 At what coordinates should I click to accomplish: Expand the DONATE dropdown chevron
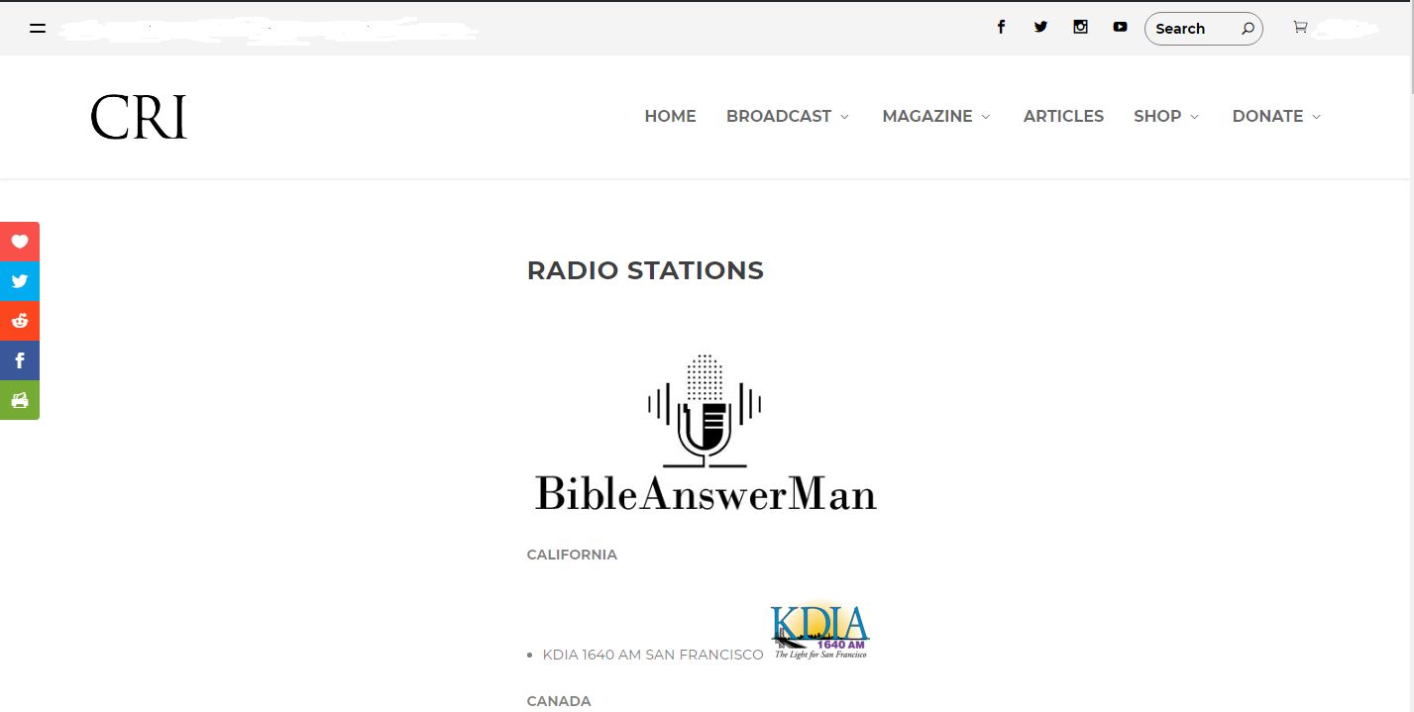1316,117
